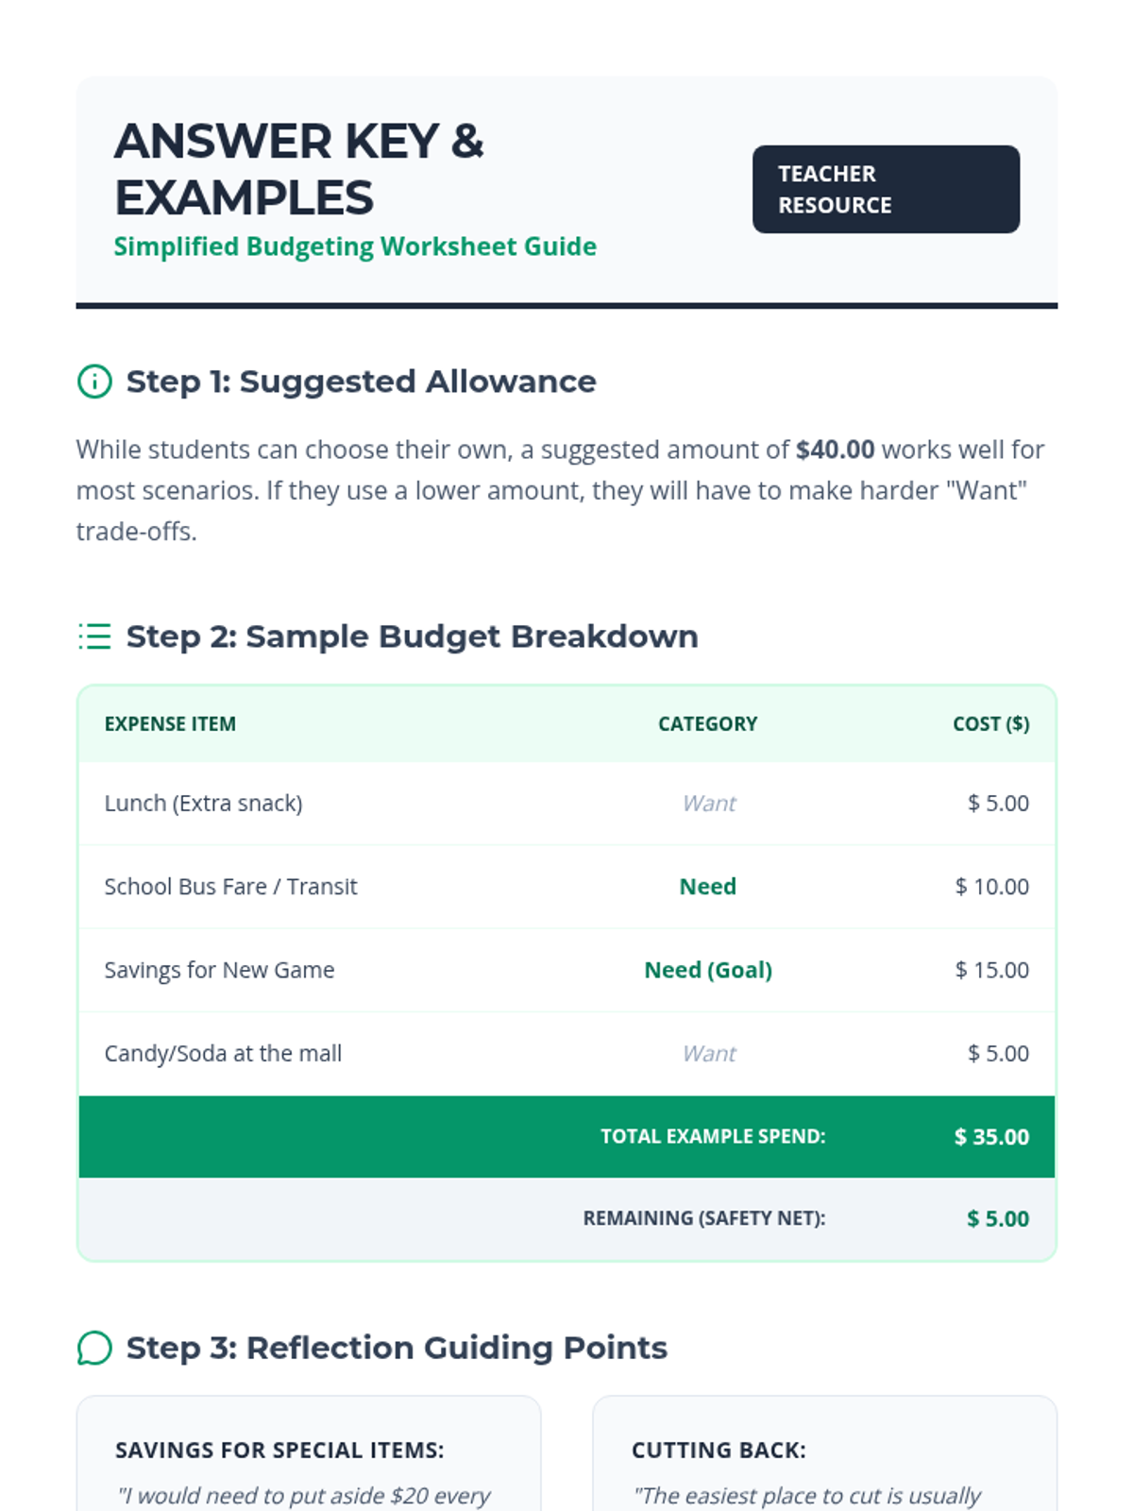The width and height of the screenshot is (1133, 1511).
Task: Click the Remaining (Safety Net) $ 5.00 value
Action: pos(997,1219)
